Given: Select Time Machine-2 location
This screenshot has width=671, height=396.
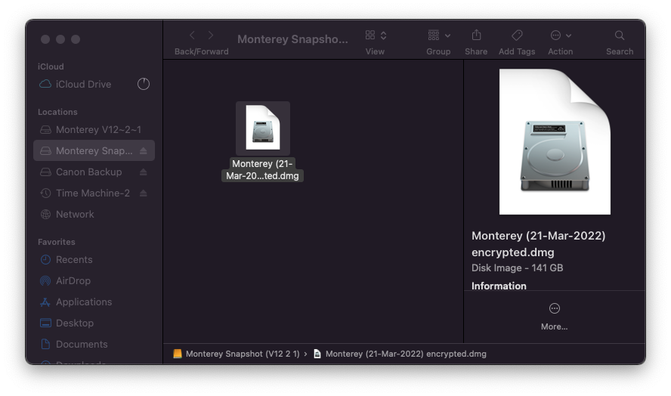Looking at the screenshot, I should [x=93, y=193].
